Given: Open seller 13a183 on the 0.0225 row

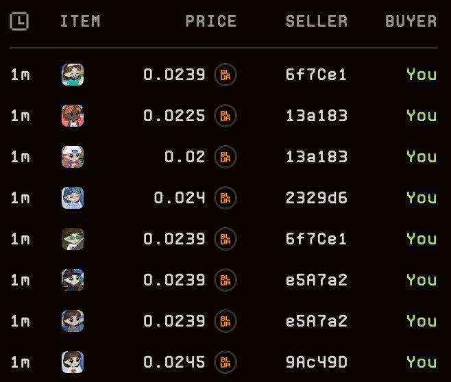Looking at the screenshot, I should [316, 116].
